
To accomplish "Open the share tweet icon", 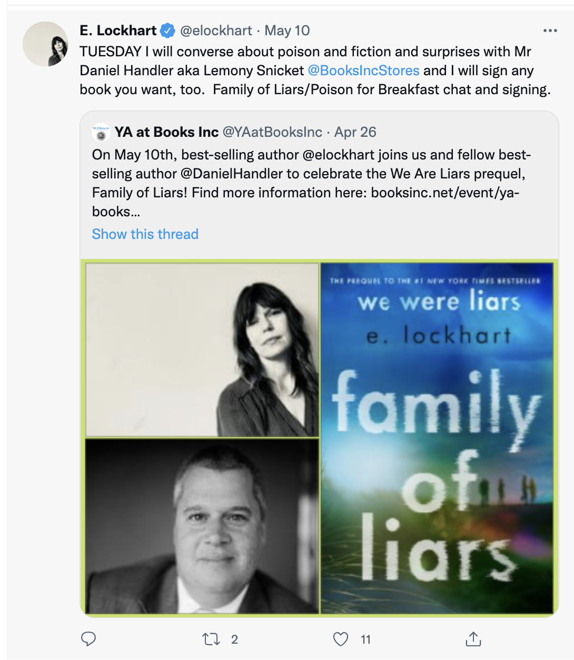I will (473, 639).
